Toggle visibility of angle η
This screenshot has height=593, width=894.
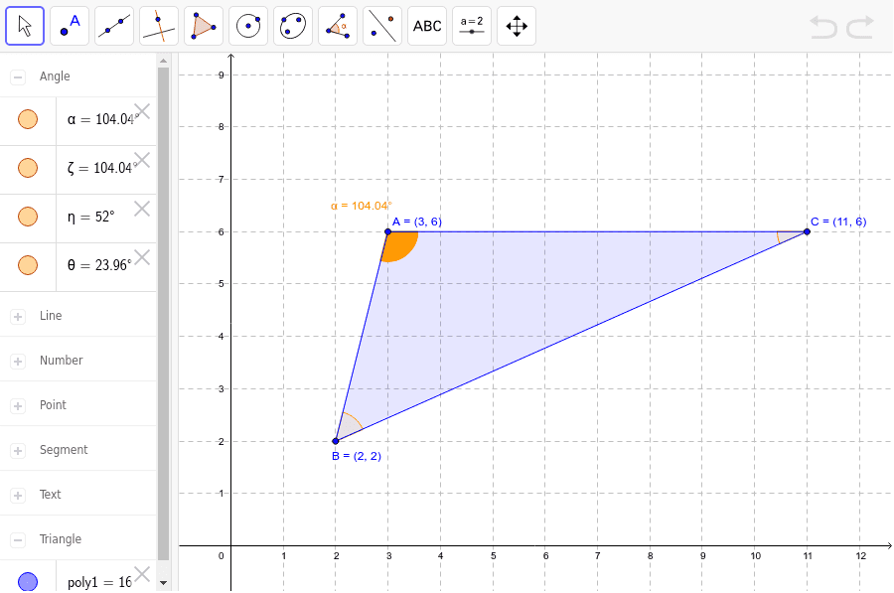coord(28,217)
